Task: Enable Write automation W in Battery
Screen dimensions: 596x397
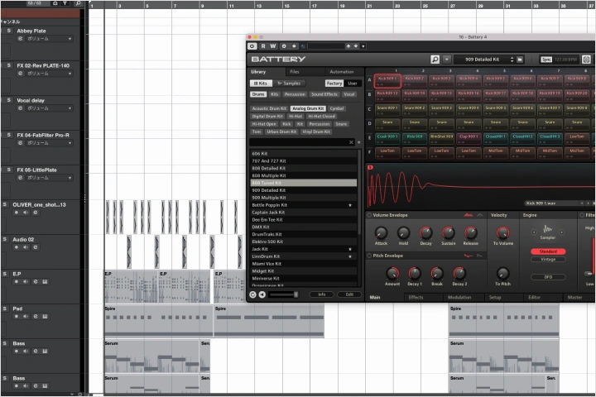Action: 273,46
